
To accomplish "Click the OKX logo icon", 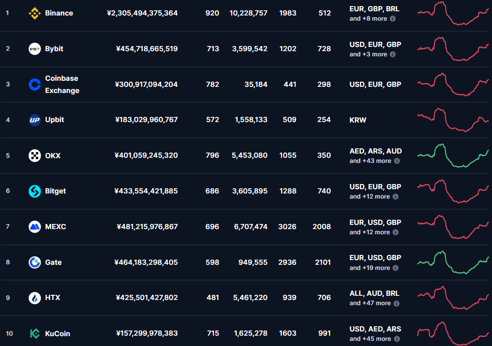I will (x=34, y=155).
